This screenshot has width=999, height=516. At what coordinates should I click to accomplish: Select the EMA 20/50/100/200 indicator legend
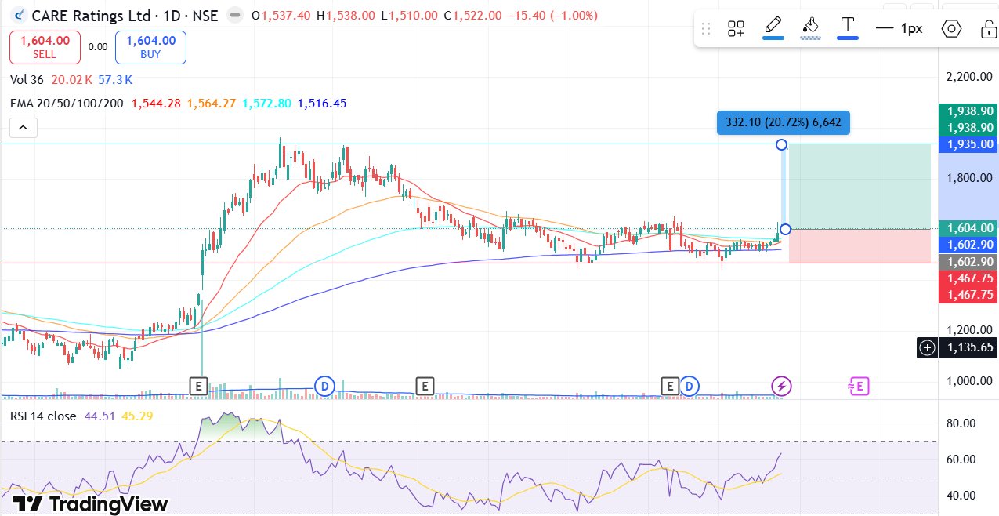[x=67, y=104]
